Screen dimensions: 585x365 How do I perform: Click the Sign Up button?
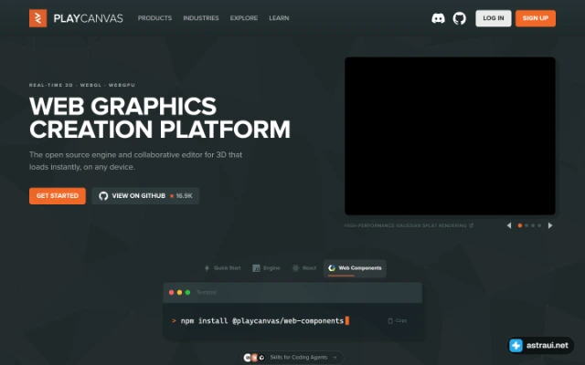point(536,18)
